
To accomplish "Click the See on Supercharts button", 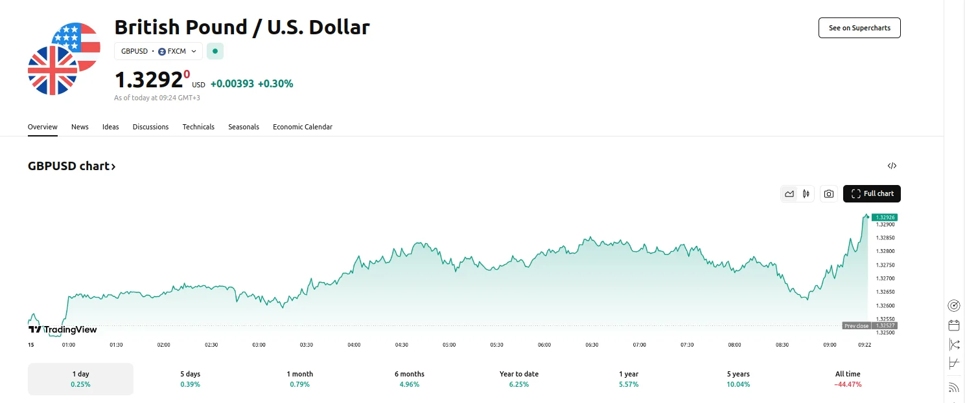I will 859,28.
